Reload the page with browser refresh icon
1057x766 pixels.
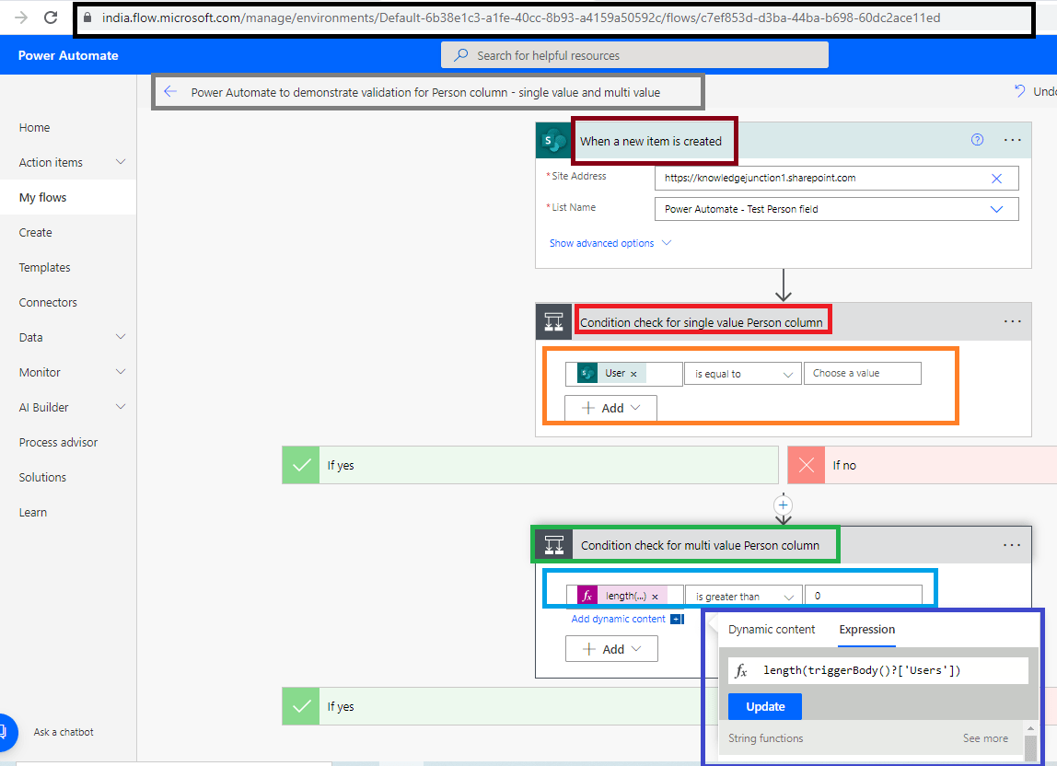pos(51,17)
